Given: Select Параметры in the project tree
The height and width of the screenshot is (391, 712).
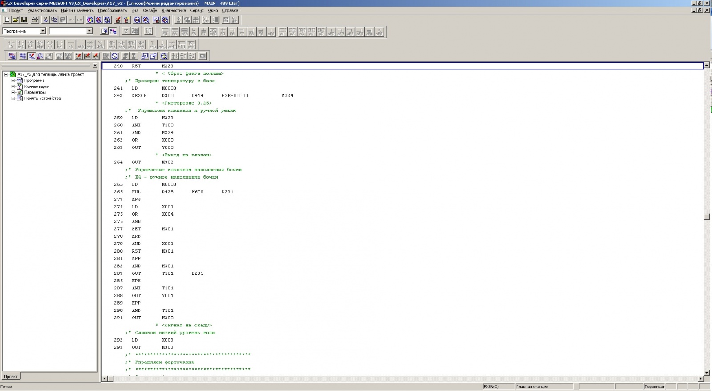Looking at the screenshot, I should pyautogui.click(x=35, y=92).
